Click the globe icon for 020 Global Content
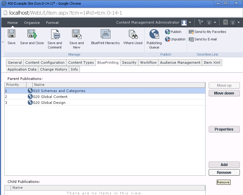 [x=30, y=96]
